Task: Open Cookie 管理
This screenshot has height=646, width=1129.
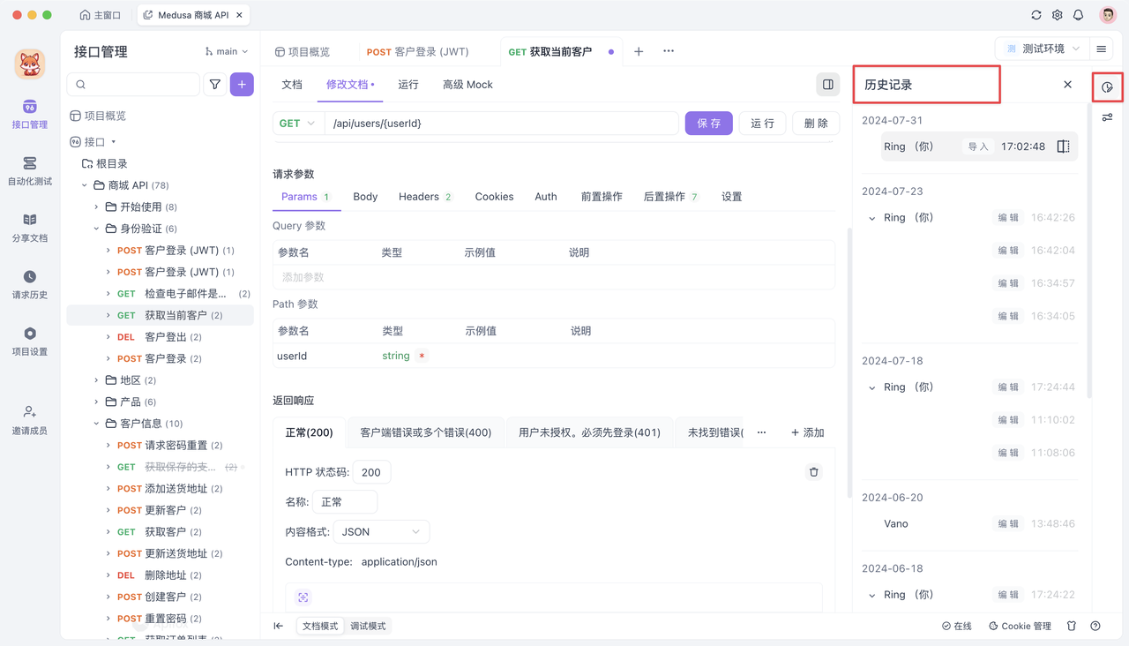Action: click(1020, 626)
